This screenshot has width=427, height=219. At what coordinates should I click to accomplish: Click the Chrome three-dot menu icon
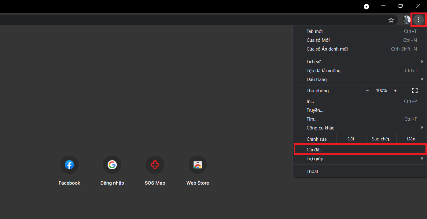pos(418,20)
